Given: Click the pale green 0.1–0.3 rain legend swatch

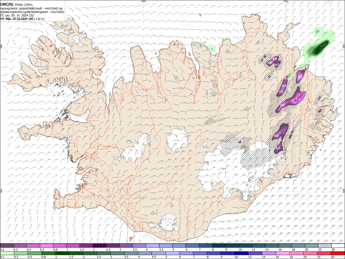Looking at the screenshot, I should point(7,253).
